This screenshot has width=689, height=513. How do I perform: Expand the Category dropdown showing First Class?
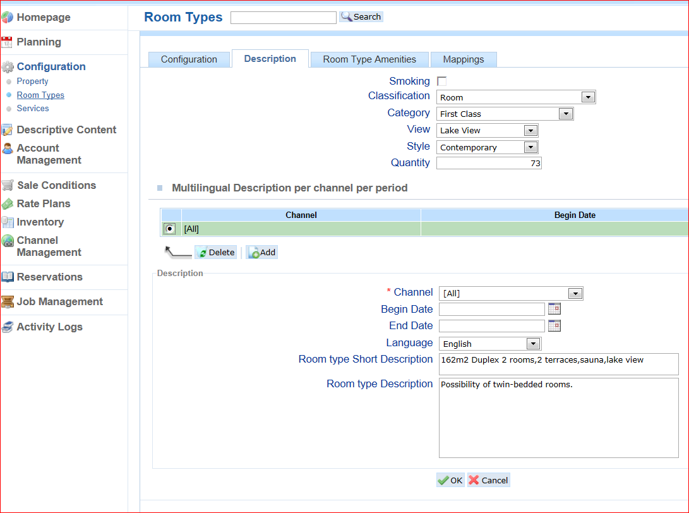tap(565, 114)
